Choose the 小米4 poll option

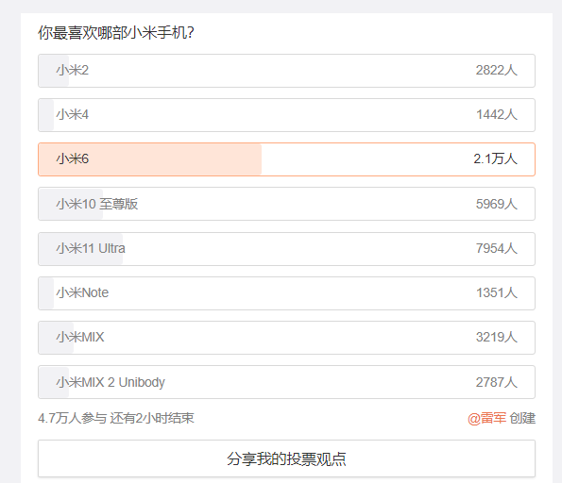(x=286, y=115)
